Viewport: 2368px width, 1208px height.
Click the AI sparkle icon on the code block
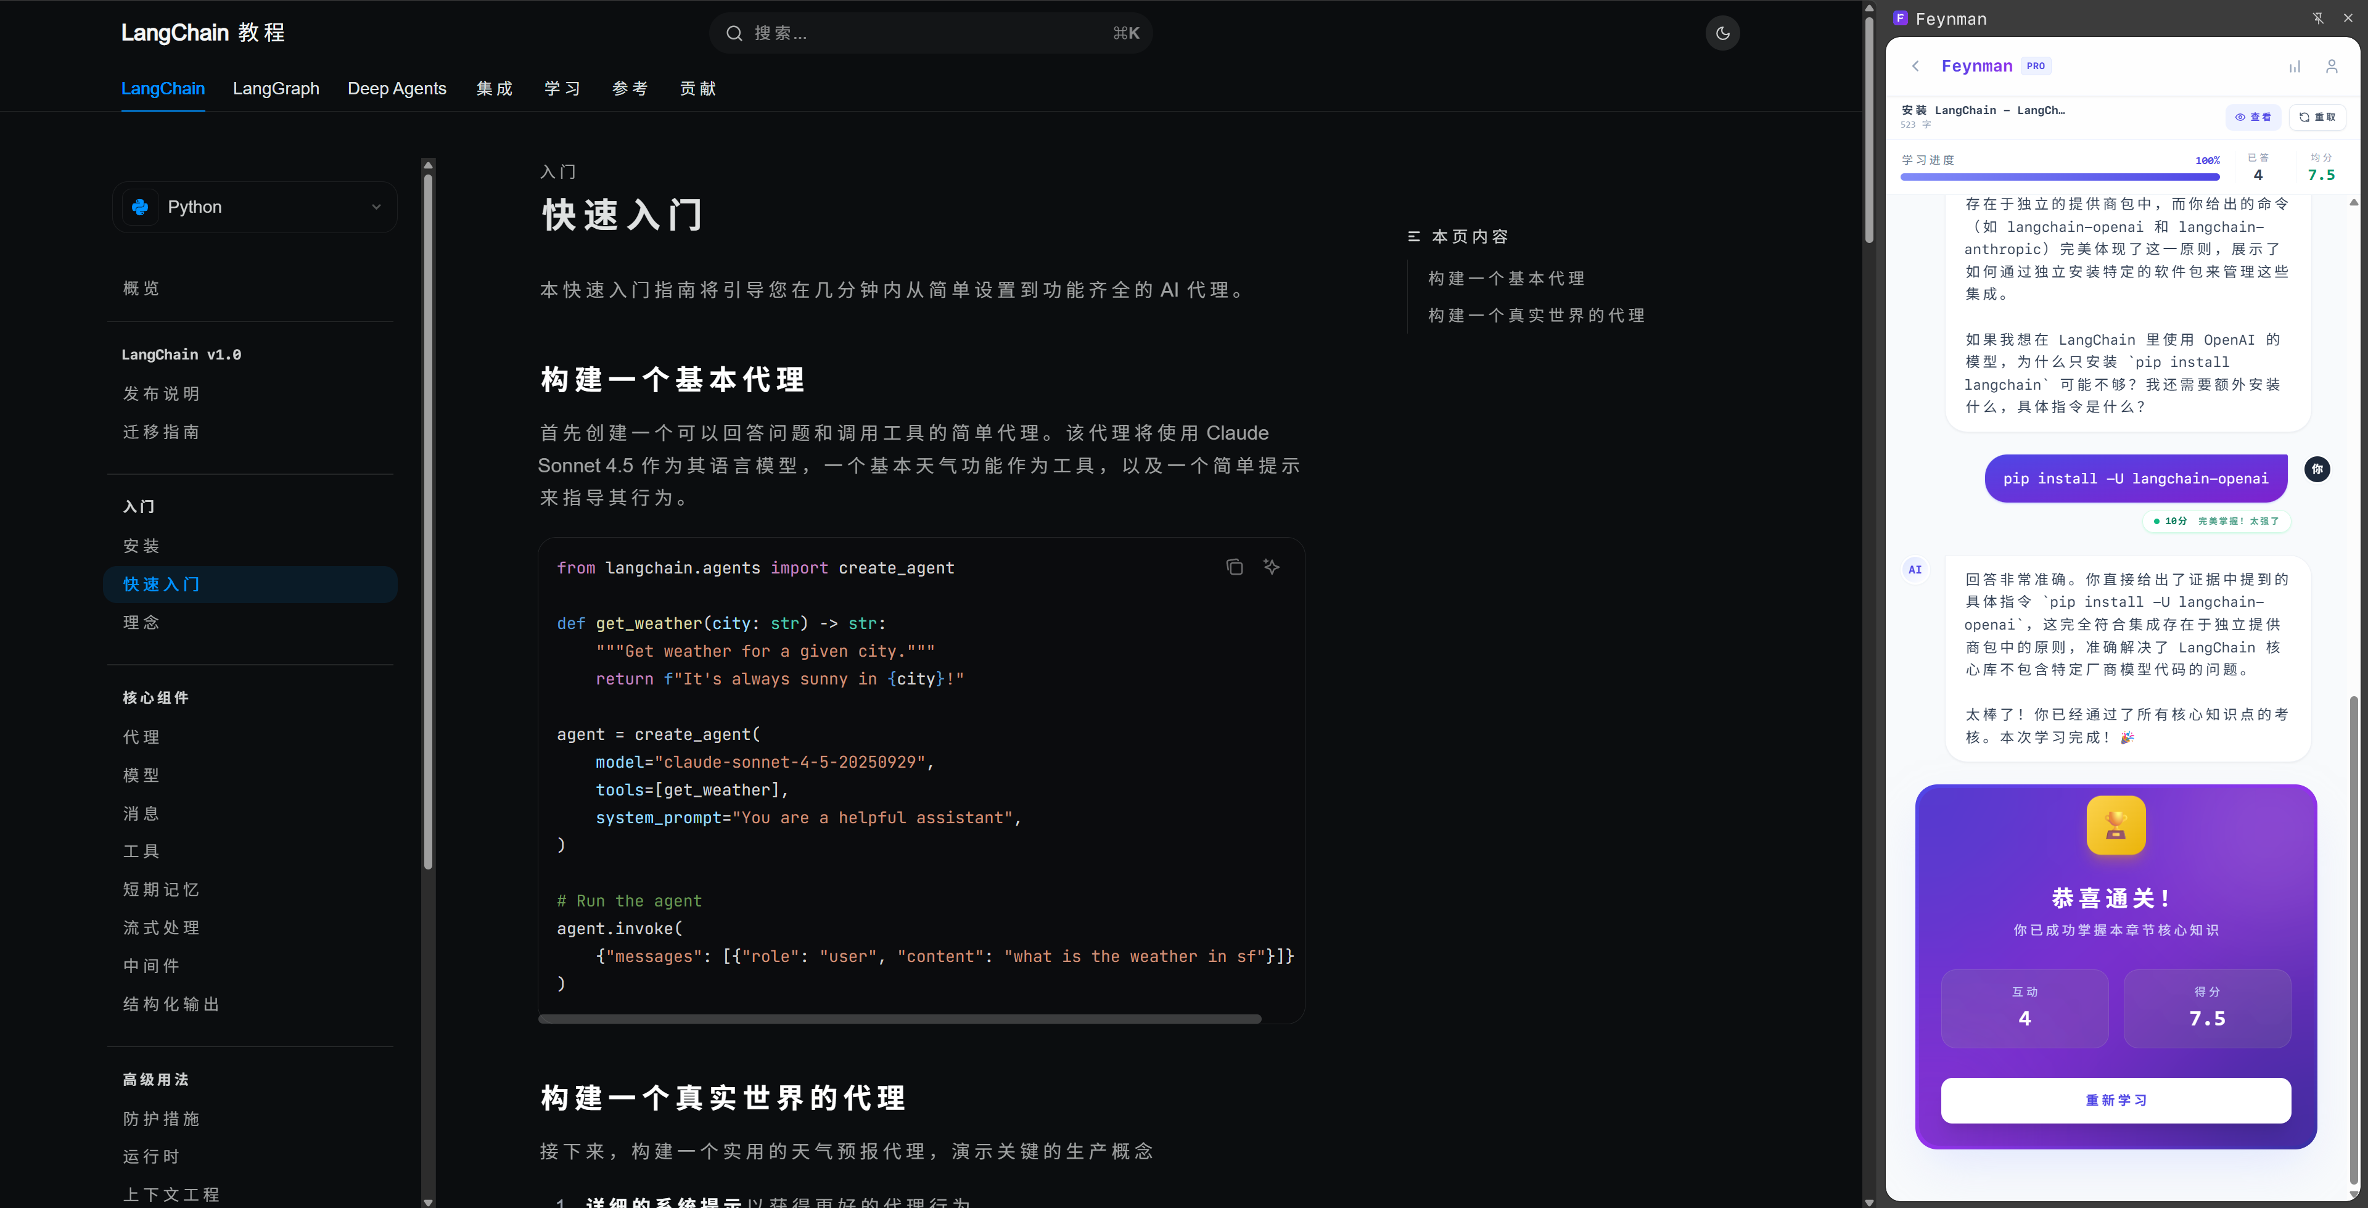pos(1272,567)
